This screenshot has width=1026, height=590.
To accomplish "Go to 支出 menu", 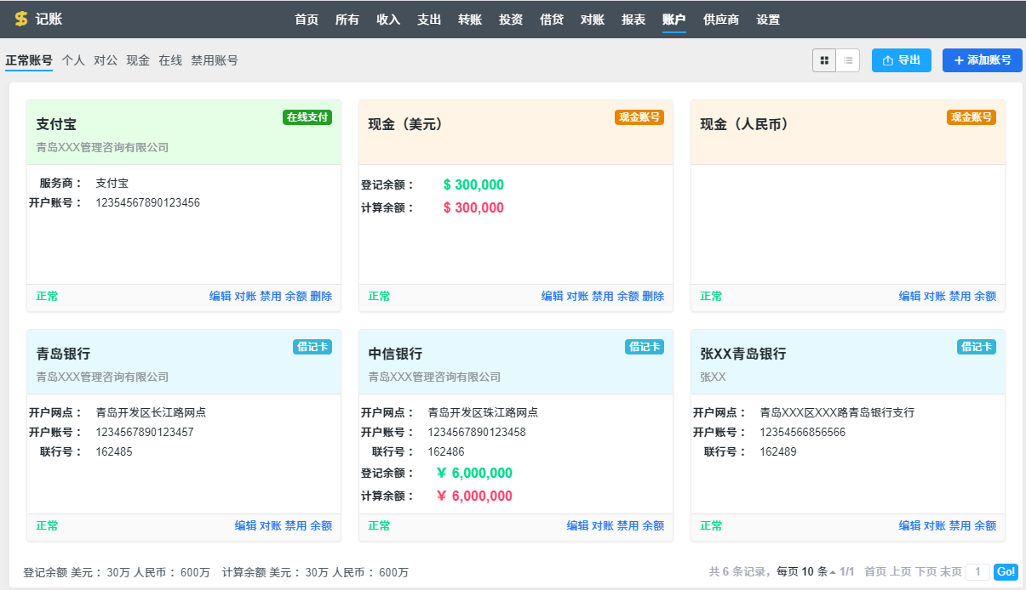I will coord(429,20).
